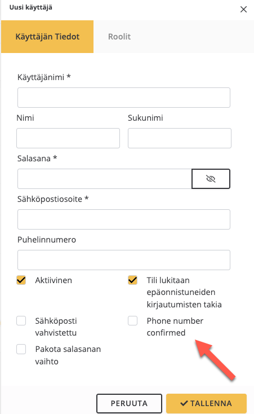254x414 pixels.
Task: Toggle password visibility eye icon
Action: [x=211, y=179]
